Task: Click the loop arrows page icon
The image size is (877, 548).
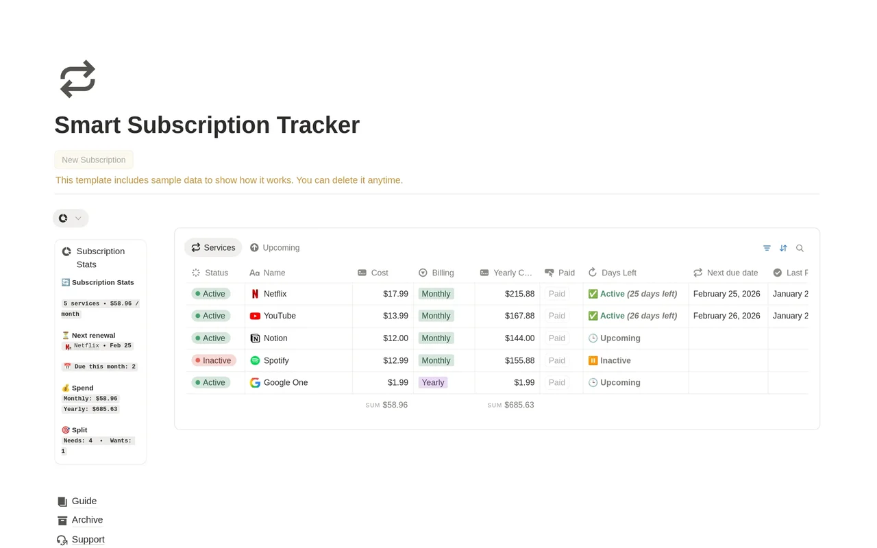Action: [x=77, y=79]
